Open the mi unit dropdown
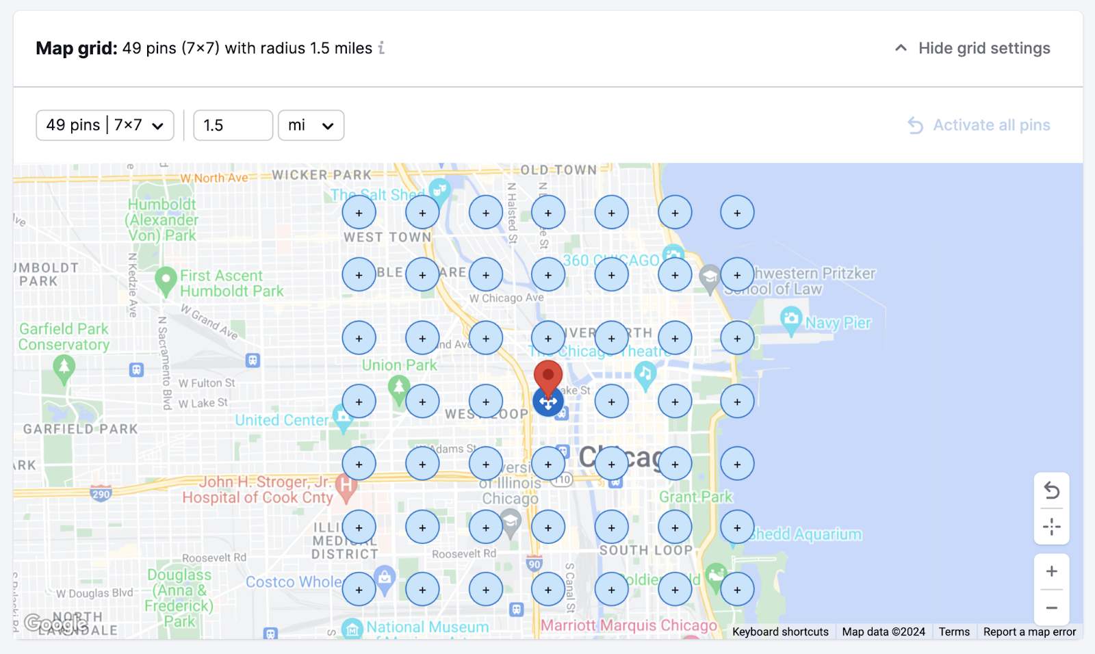Image resolution: width=1095 pixels, height=654 pixels. [x=311, y=125]
